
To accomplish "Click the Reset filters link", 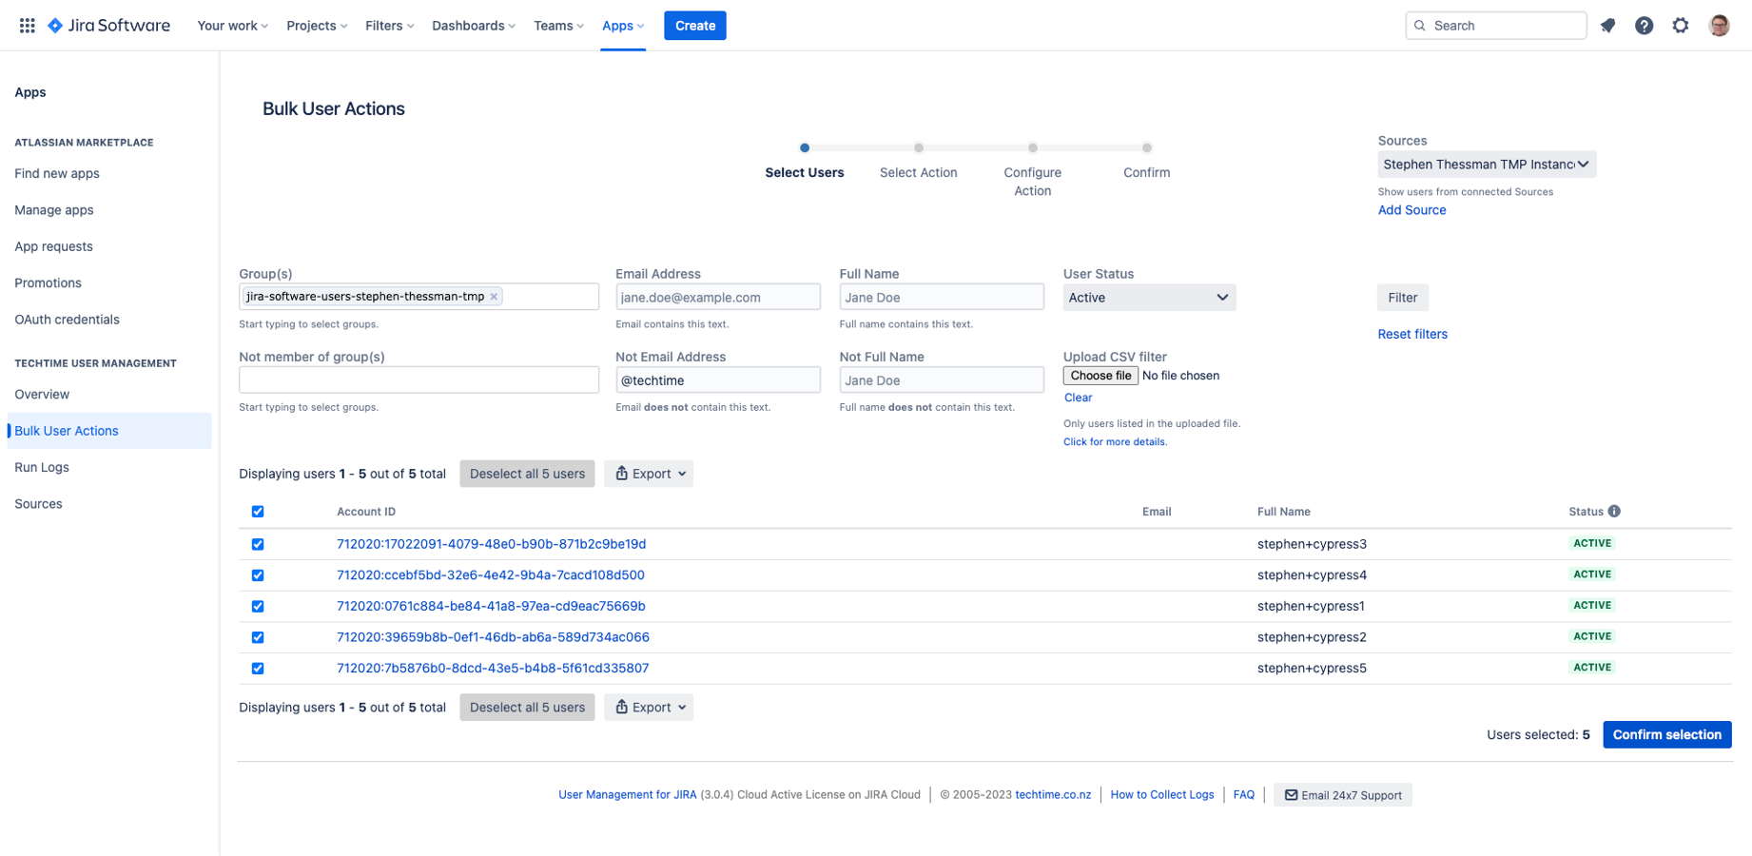I will tap(1411, 334).
